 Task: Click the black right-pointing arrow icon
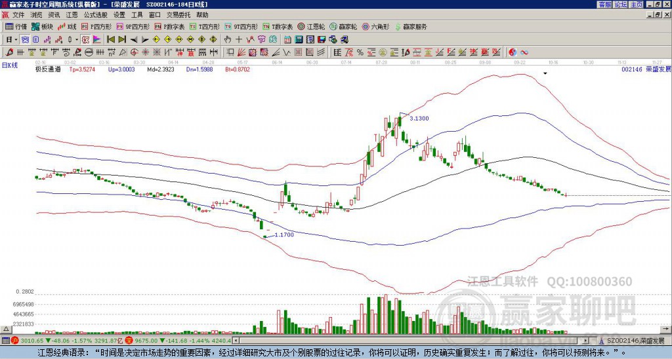[145, 40]
